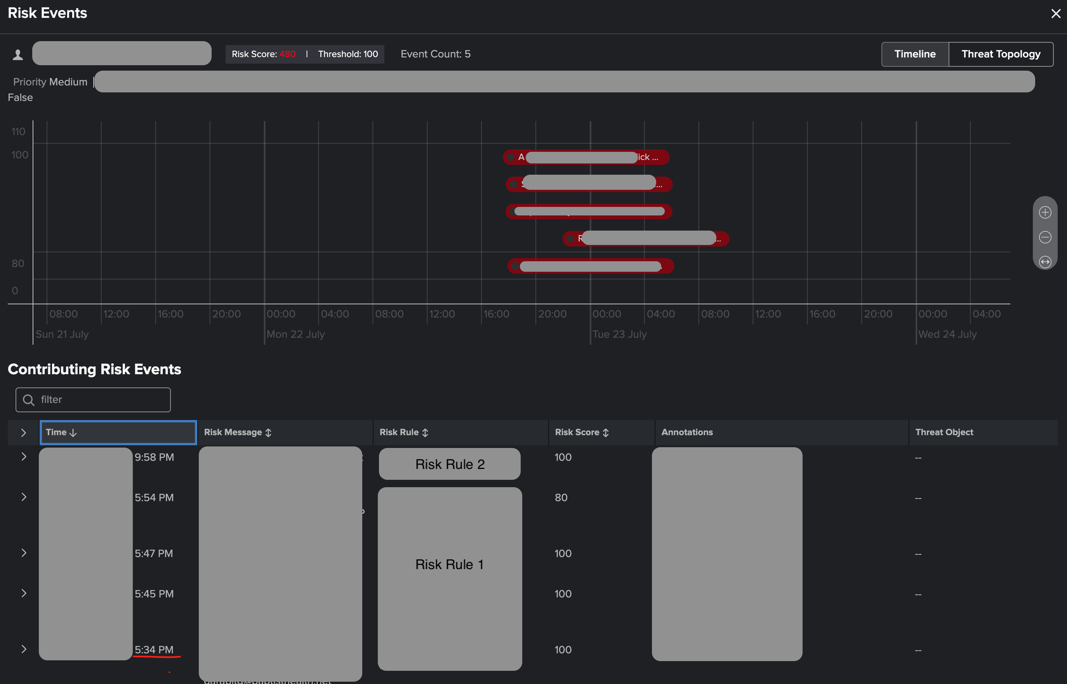Reset timeline zoom to fit width
Viewport: 1067px width, 684px height.
tap(1045, 262)
